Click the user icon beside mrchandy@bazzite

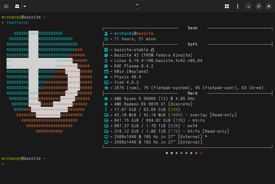tap(106, 33)
